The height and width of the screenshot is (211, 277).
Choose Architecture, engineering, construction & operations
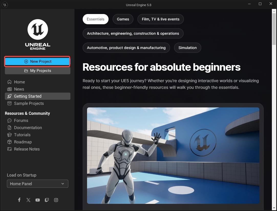click(x=133, y=33)
